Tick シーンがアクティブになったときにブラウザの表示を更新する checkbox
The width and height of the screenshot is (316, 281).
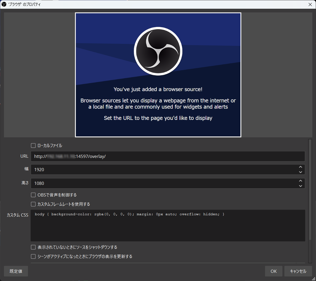coord(33,256)
